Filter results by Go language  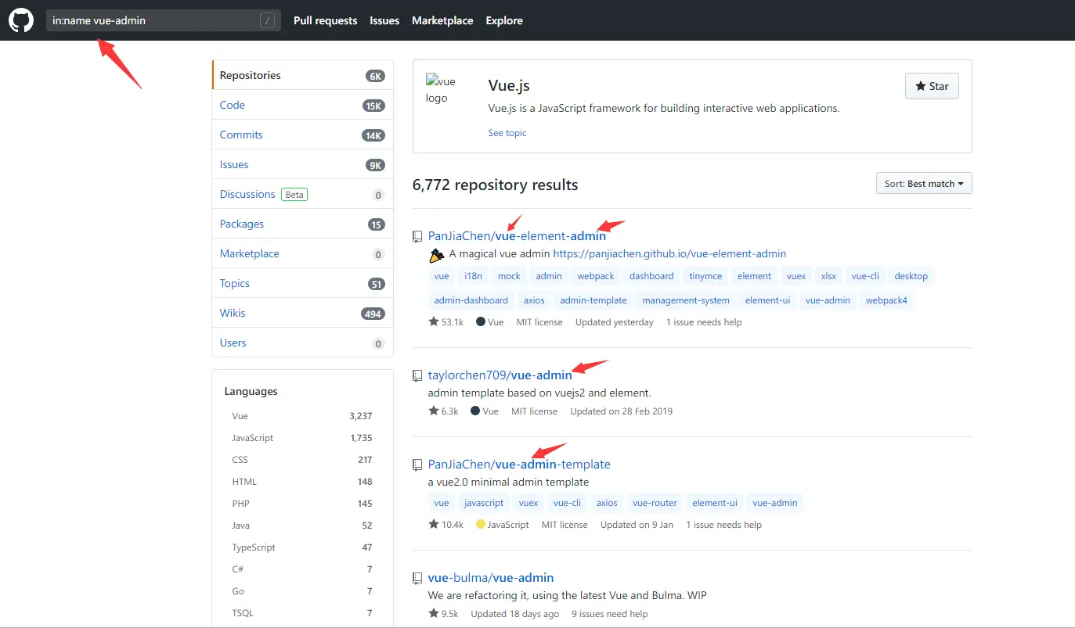(x=302, y=591)
